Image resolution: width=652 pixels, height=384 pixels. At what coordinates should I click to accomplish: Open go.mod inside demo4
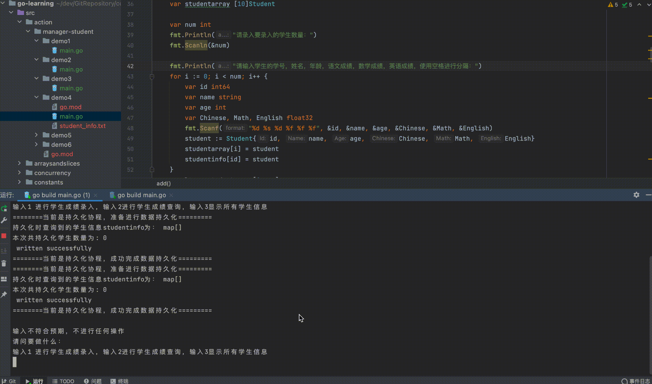(70, 107)
